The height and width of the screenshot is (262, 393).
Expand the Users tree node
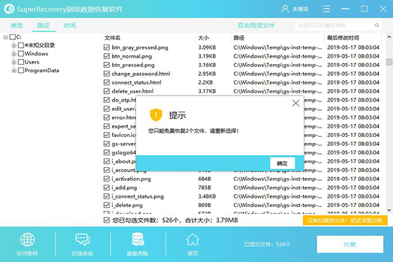tap(14, 62)
